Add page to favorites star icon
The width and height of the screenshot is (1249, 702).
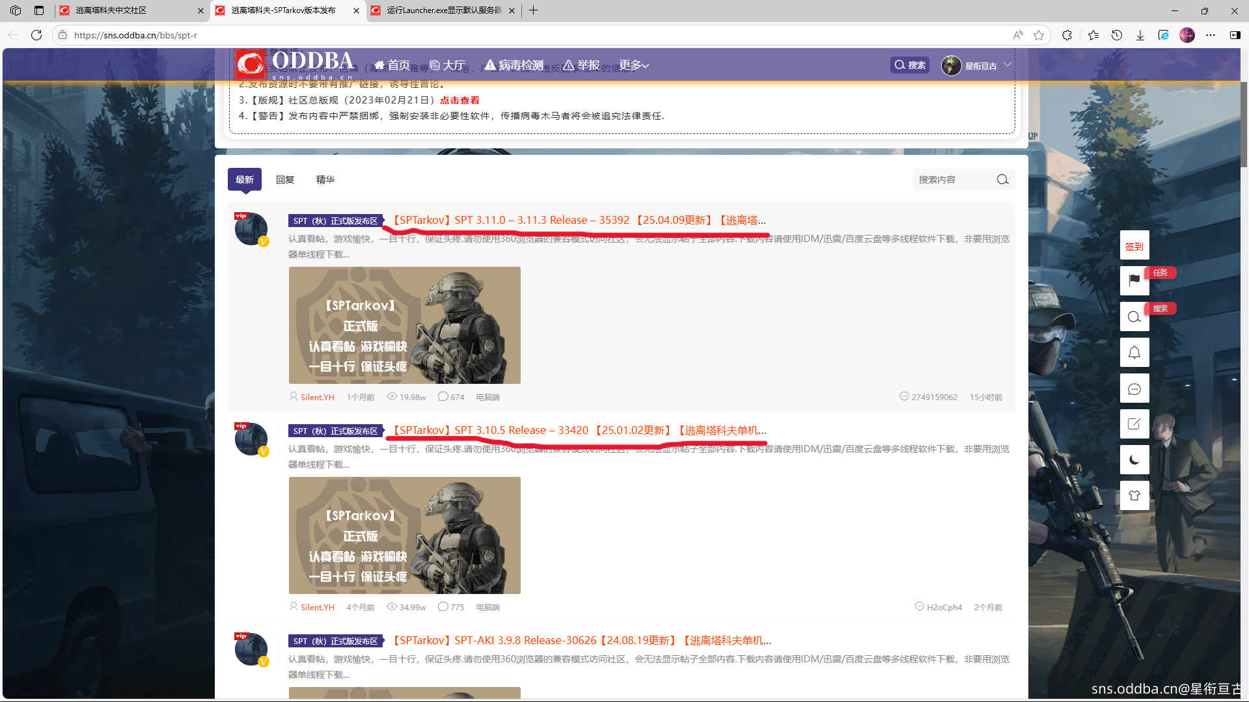pos(1039,35)
